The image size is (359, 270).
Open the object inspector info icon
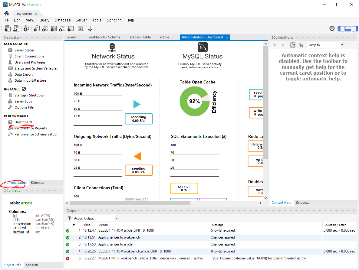point(26,28)
